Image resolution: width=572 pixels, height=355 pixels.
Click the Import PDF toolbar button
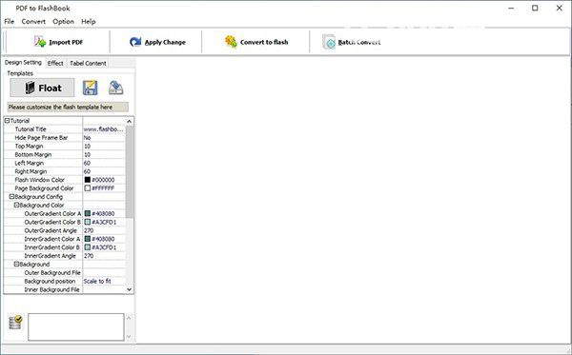[59, 42]
